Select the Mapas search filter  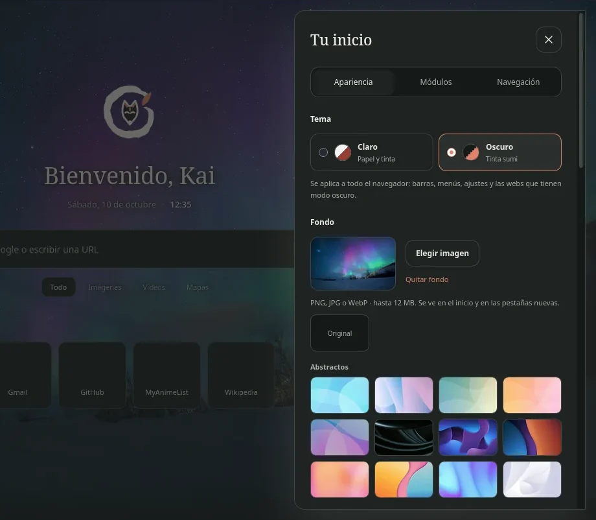198,287
